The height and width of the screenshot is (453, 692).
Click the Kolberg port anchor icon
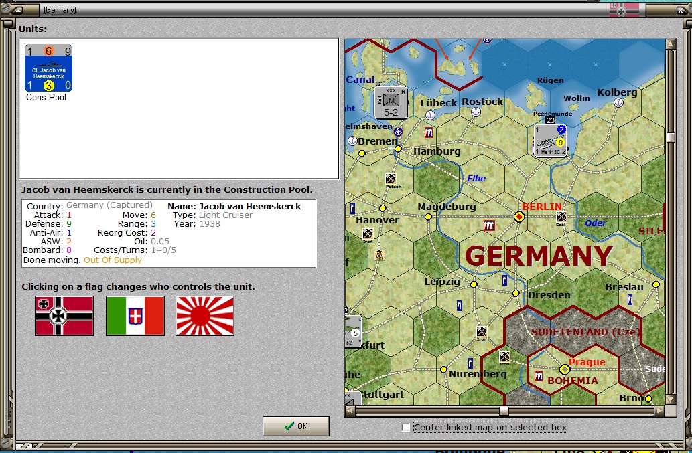click(618, 102)
